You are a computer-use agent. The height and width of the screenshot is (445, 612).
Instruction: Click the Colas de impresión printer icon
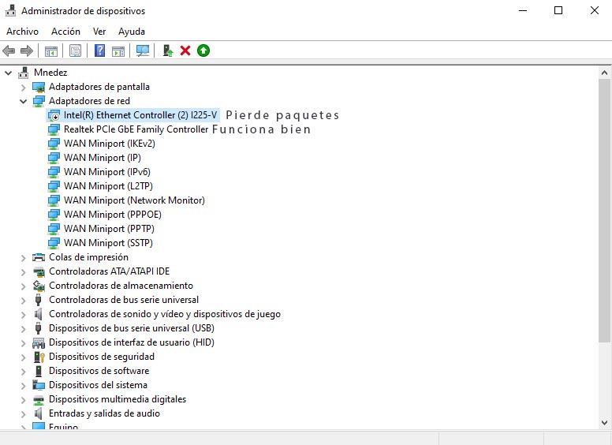point(38,257)
